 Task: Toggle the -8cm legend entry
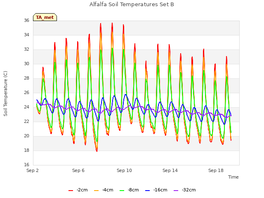pos(129,190)
